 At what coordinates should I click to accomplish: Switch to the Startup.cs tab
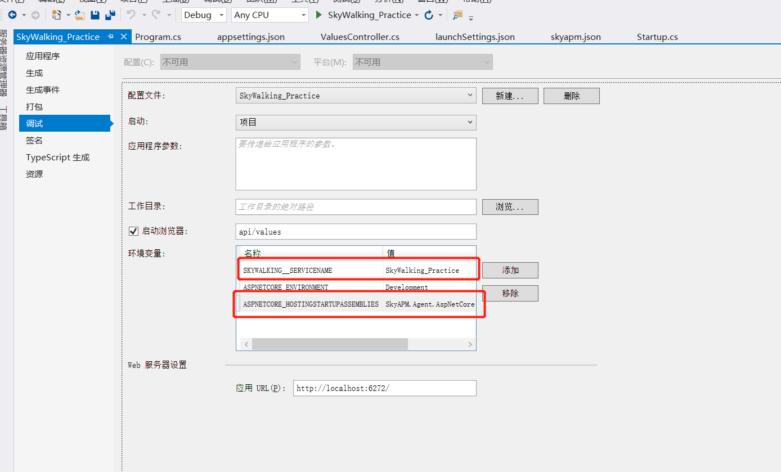[x=657, y=37]
